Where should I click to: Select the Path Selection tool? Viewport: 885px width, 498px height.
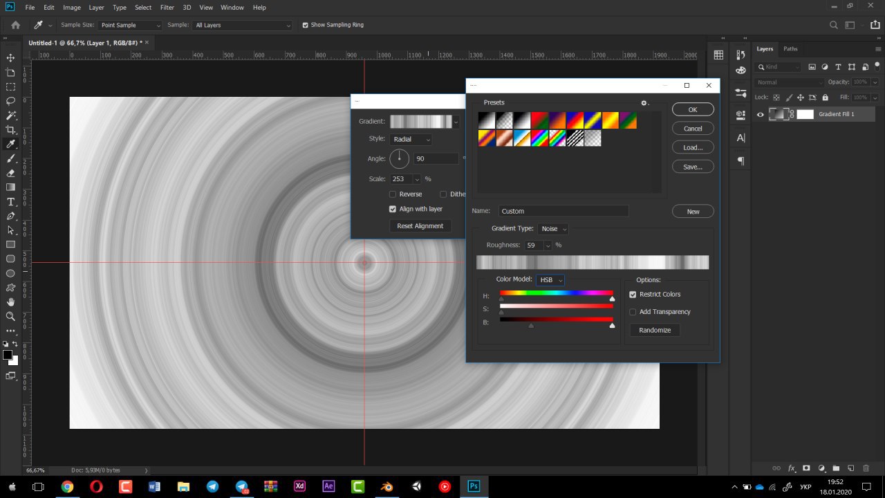[x=10, y=230]
